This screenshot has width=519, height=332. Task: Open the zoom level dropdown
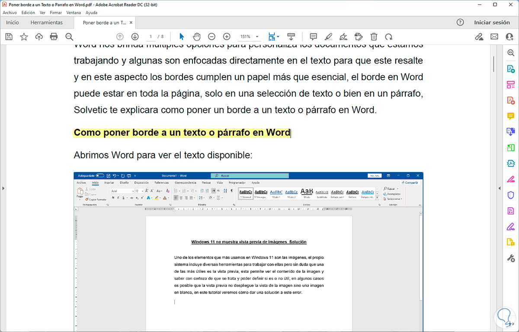(257, 37)
